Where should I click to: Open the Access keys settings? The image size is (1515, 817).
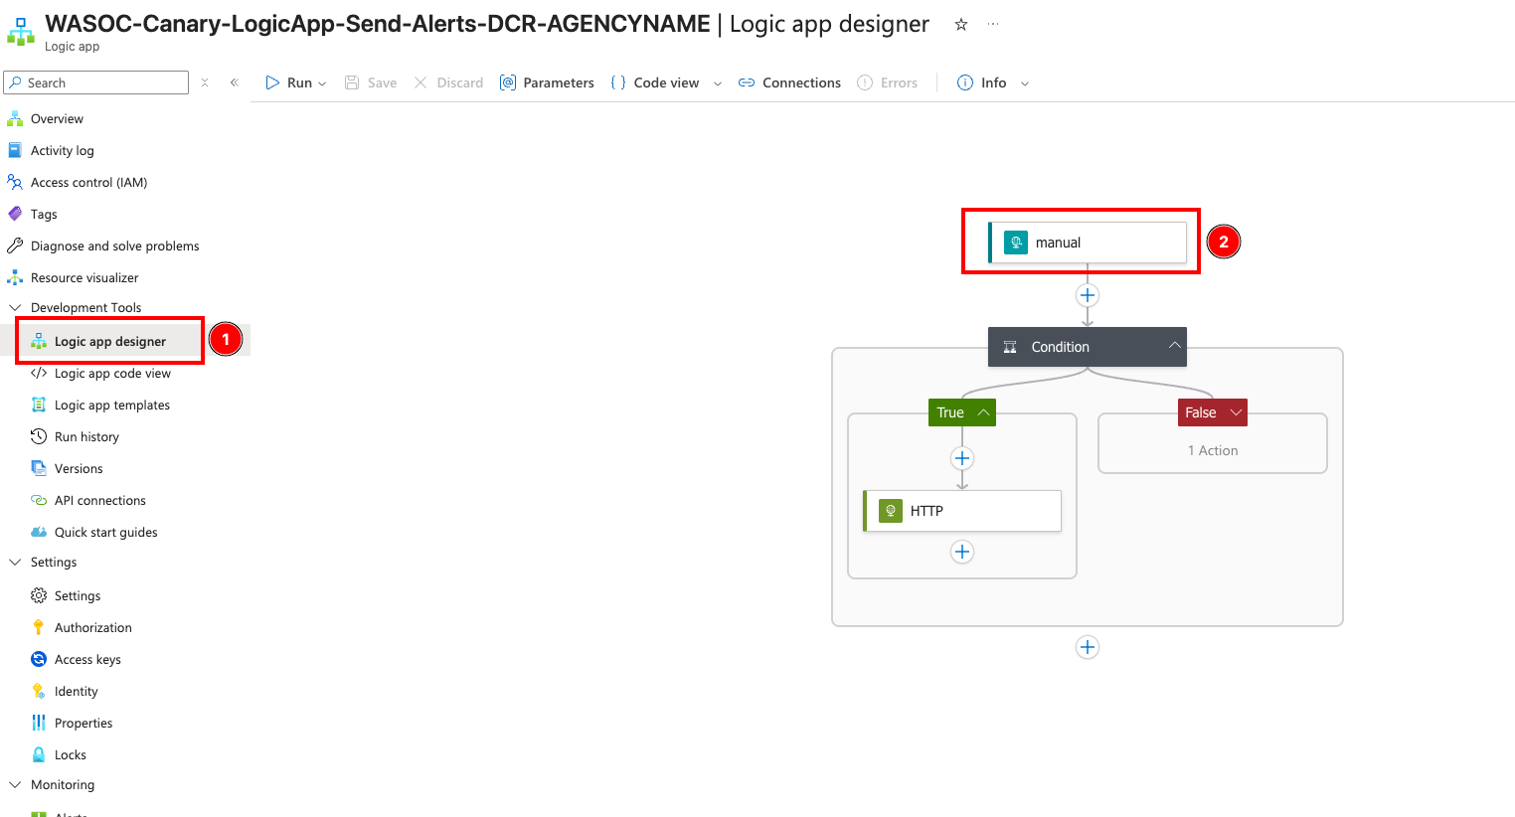pyautogui.click(x=89, y=659)
